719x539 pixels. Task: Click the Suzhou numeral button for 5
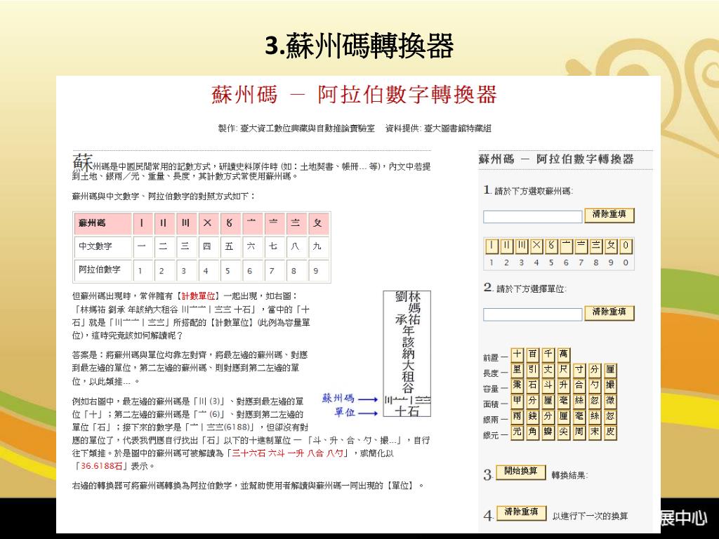tap(551, 246)
